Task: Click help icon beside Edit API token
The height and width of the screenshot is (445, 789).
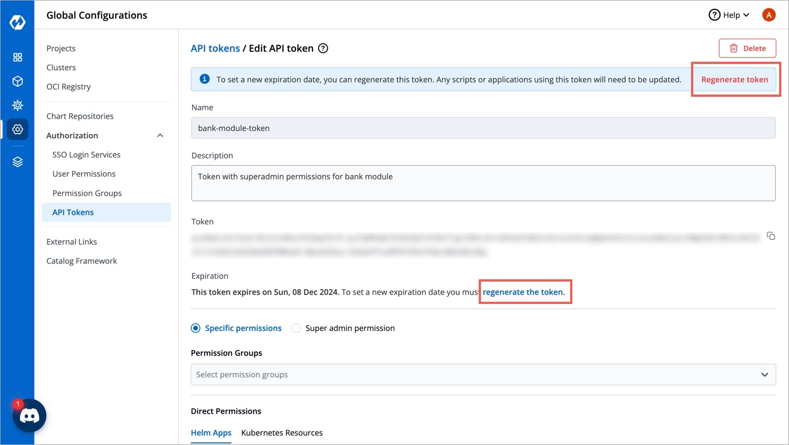Action: pyautogui.click(x=323, y=48)
